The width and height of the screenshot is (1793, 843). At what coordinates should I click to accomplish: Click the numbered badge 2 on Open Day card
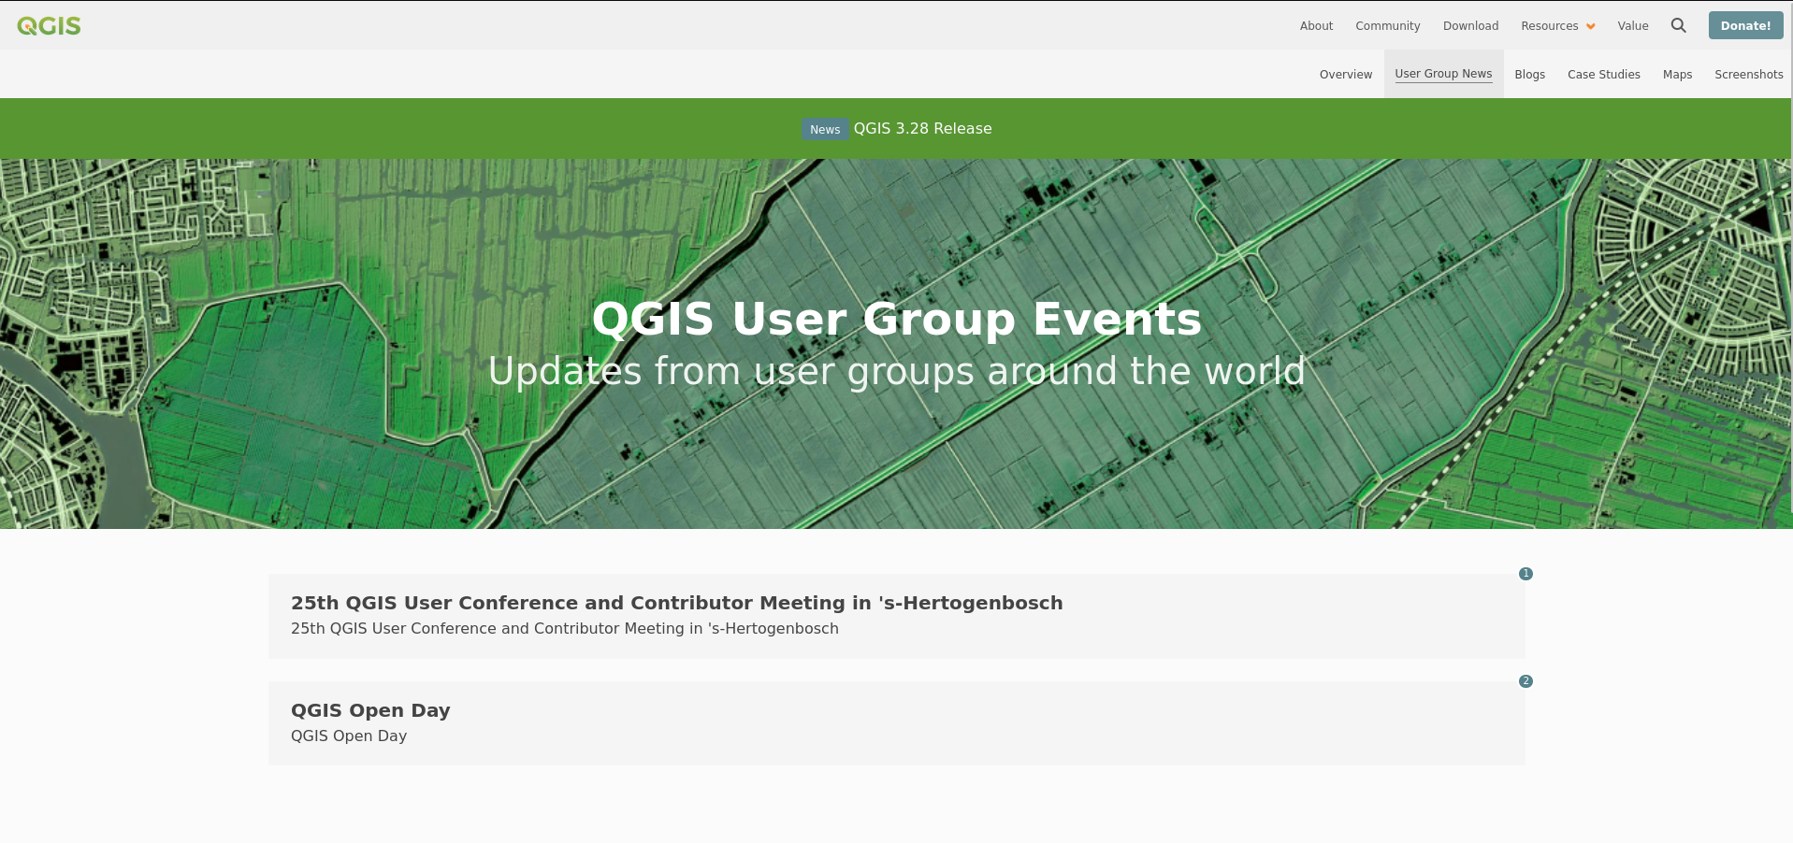click(x=1525, y=681)
